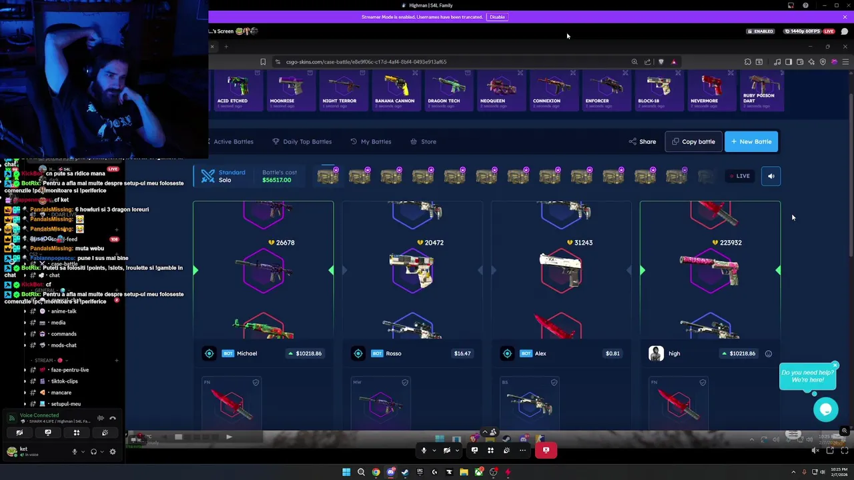Open Brave extensions puzzle icon
The width and height of the screenshot is (854, 480).
pos(748,62)
